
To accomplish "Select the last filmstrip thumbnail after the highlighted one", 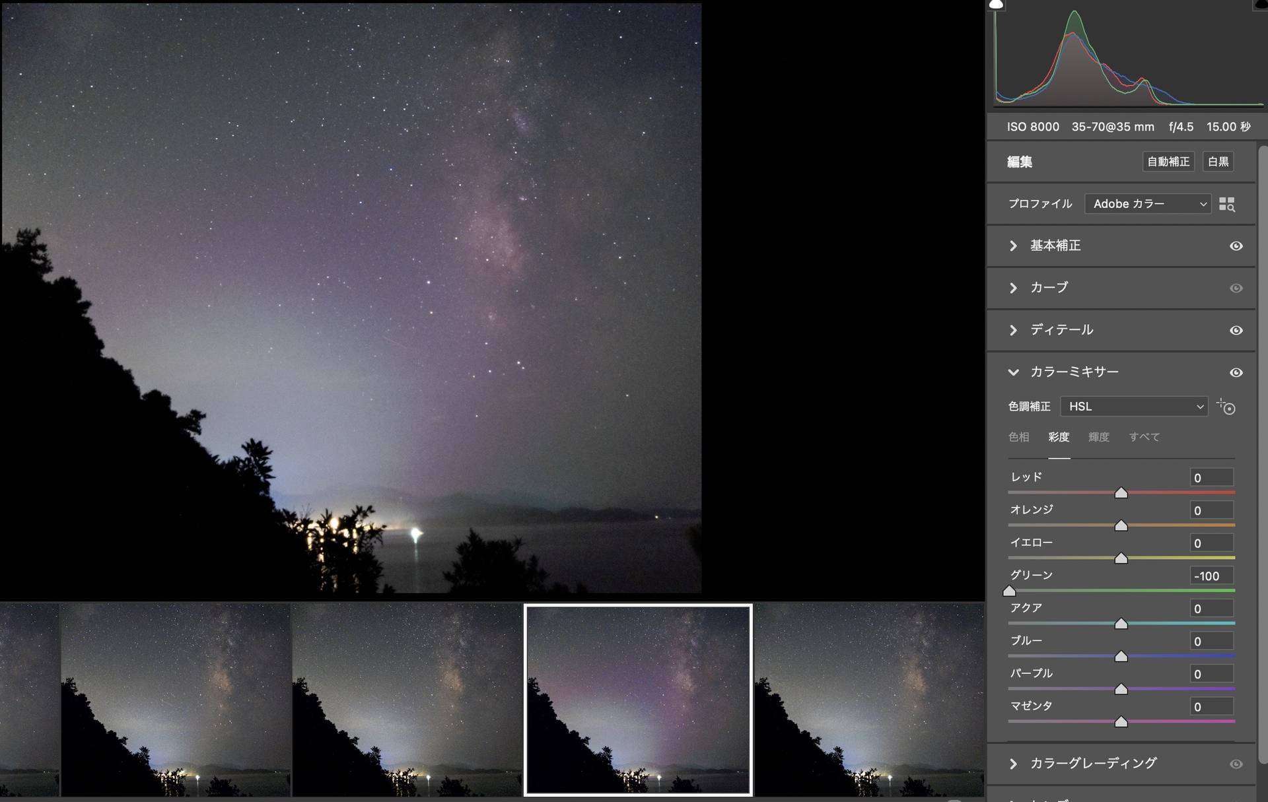I will pyautogui.click(x=869, y=700).
